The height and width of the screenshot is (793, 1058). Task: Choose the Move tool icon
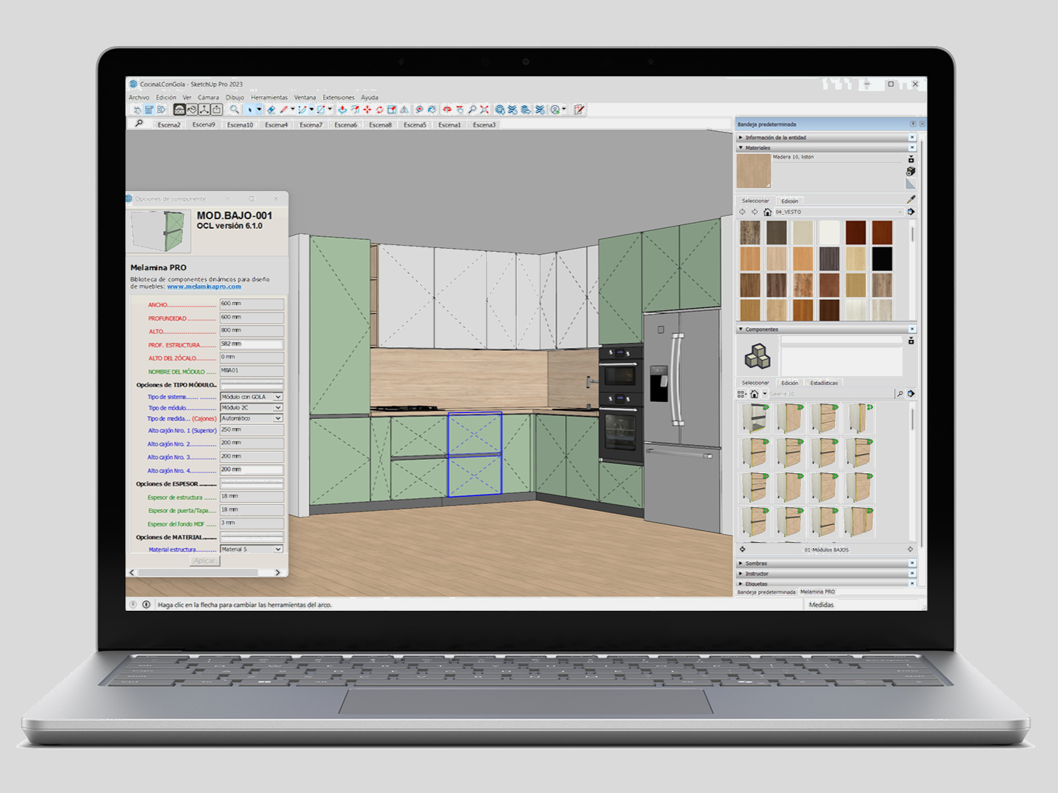point(366,110)
